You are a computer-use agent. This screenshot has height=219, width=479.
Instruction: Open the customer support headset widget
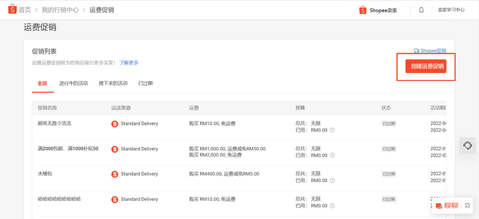467,145
